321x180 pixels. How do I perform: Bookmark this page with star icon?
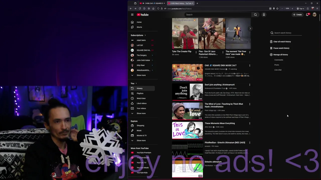click(x=277, y=8)
